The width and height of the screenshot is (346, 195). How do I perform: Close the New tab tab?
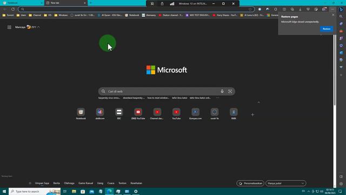point(85,3)
